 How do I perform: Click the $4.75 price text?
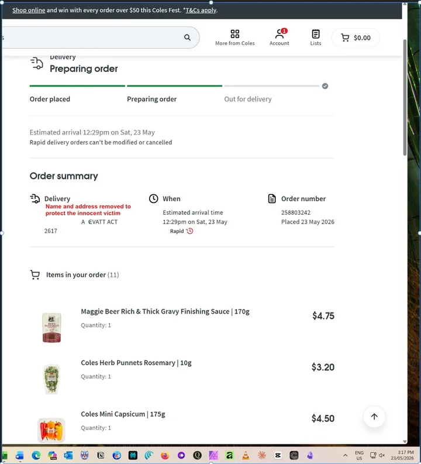coord(323,316)
